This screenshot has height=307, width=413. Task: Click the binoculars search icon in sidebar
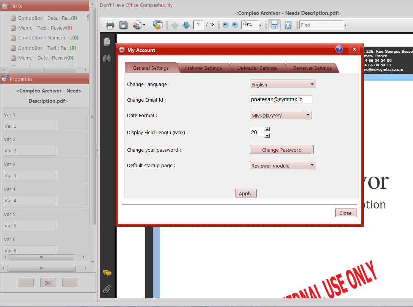[107, 58]
